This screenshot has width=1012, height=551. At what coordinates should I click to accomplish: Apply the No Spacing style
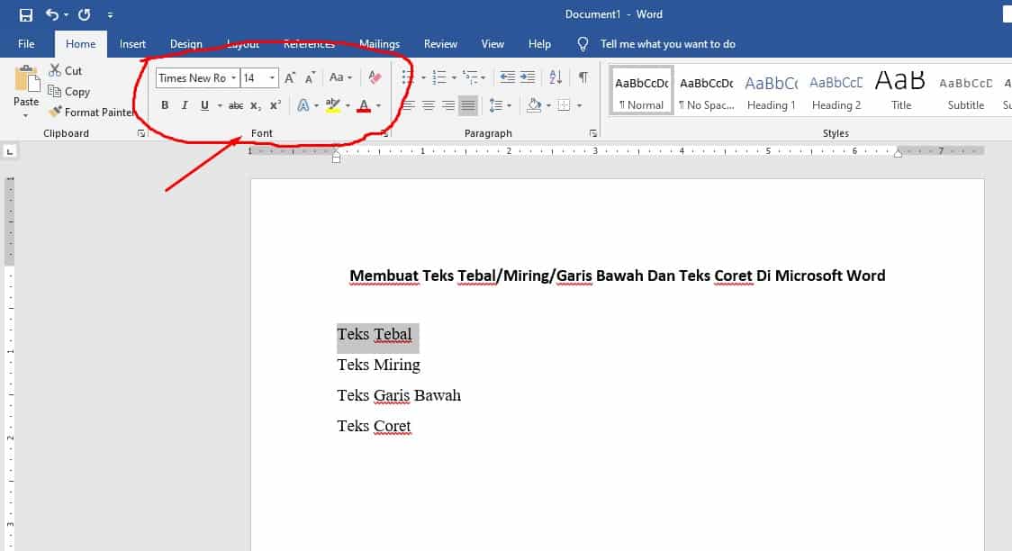[x=707, y=90]
